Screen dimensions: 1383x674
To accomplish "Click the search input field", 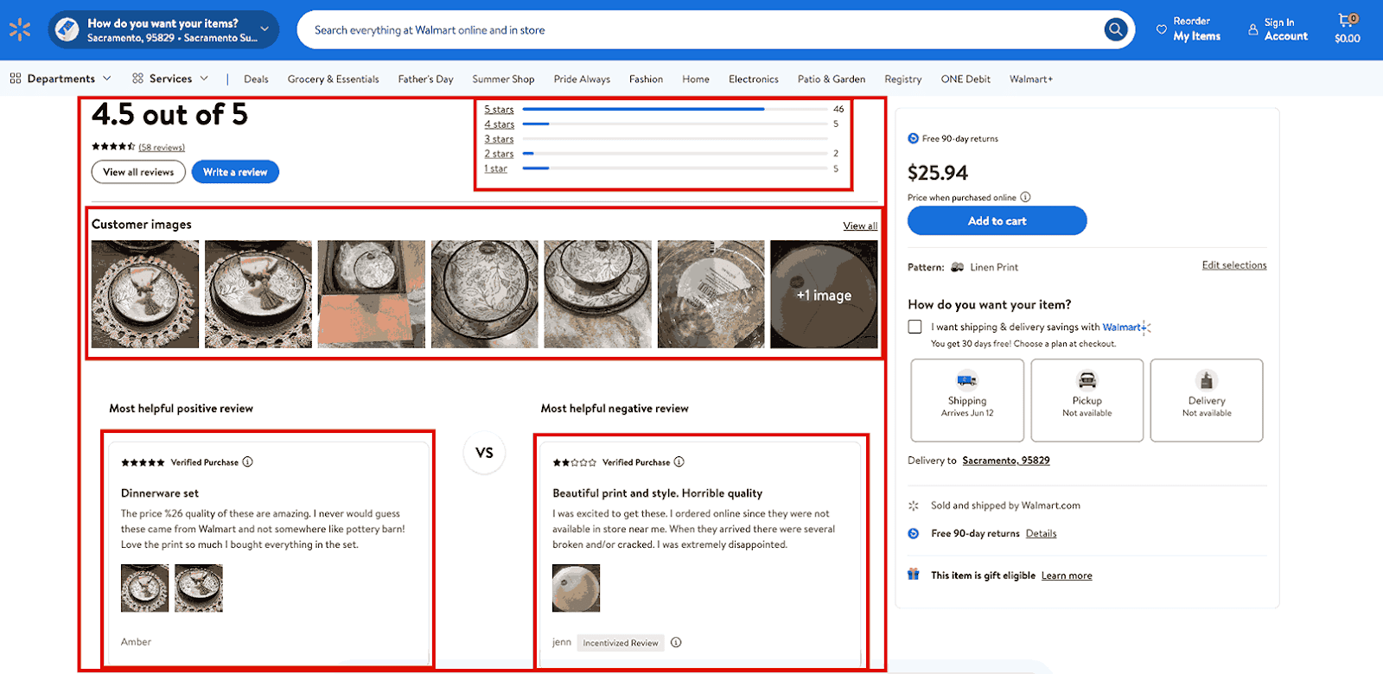I will pos(700,29).
